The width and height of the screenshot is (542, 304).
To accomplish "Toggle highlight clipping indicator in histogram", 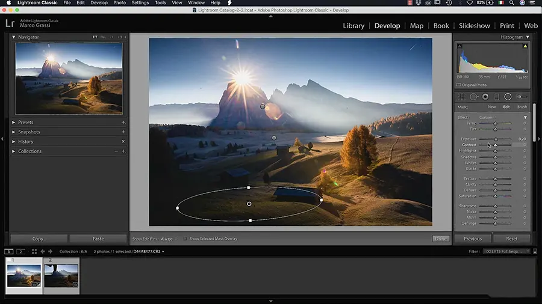I will tap(525, 46).
